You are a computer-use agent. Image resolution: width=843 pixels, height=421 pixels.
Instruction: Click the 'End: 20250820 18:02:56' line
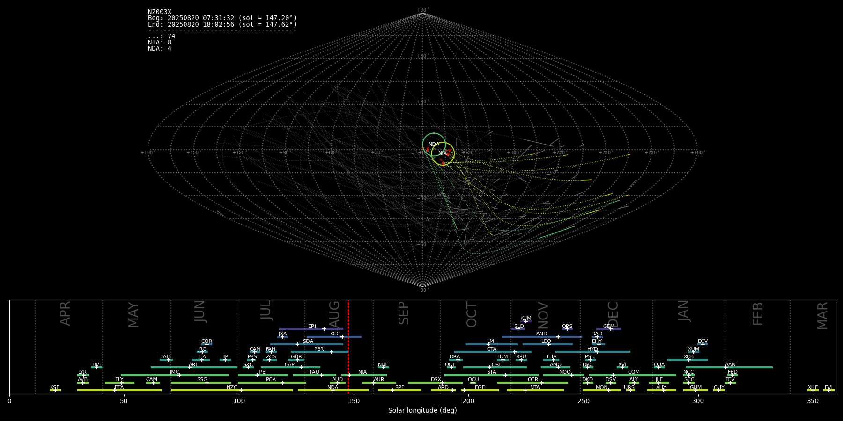pos(222,24)
